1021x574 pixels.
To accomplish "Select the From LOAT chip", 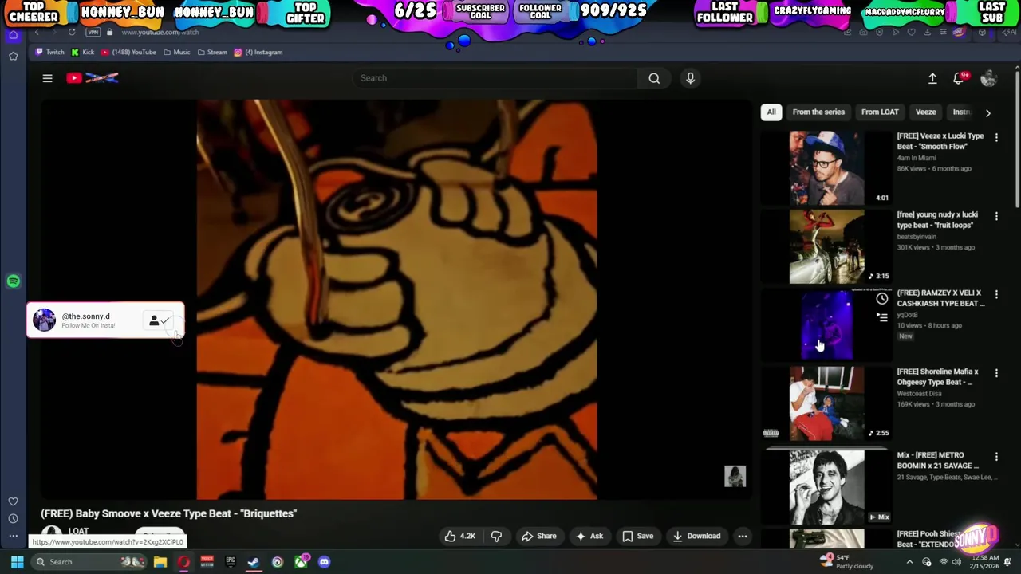I will [x=880, y=112].
